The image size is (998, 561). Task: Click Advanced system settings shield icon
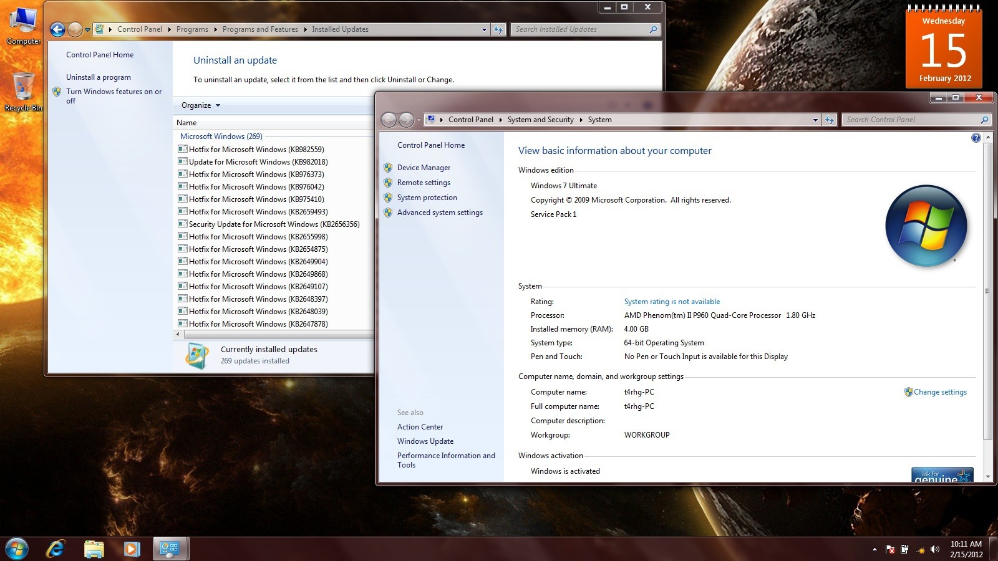coord(388,213)
